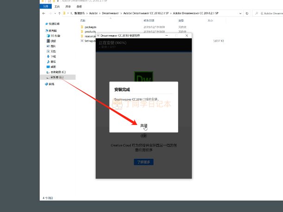This screenshot has height=212, width=283.
Task: Go up one folder level arrow
Action: pyautogui.click(x=59, y=13)
